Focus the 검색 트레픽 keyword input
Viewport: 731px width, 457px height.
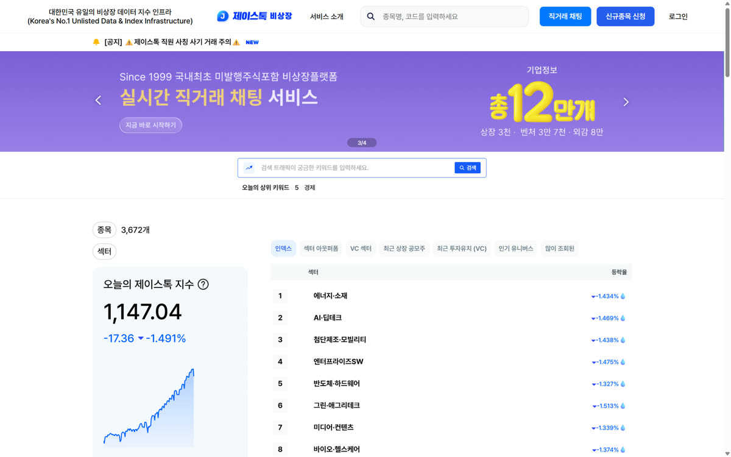(x=356, y=168)
